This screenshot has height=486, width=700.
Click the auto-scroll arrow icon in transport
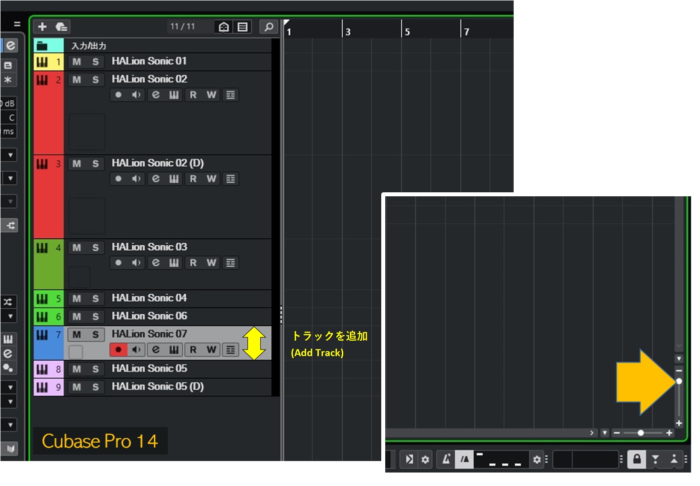pyautogui.click(x=409, y=459)
